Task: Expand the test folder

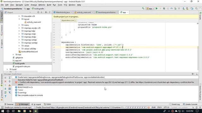Action: (13, 55)
